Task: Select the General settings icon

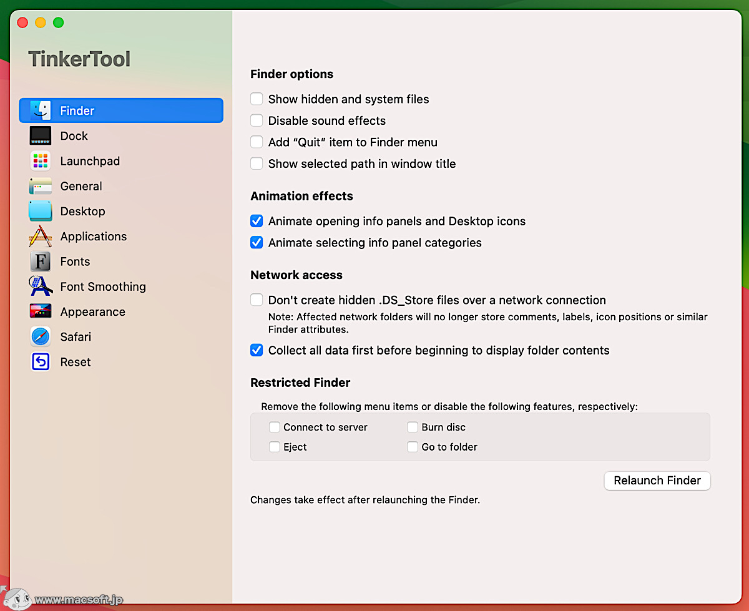Action: 40,186
